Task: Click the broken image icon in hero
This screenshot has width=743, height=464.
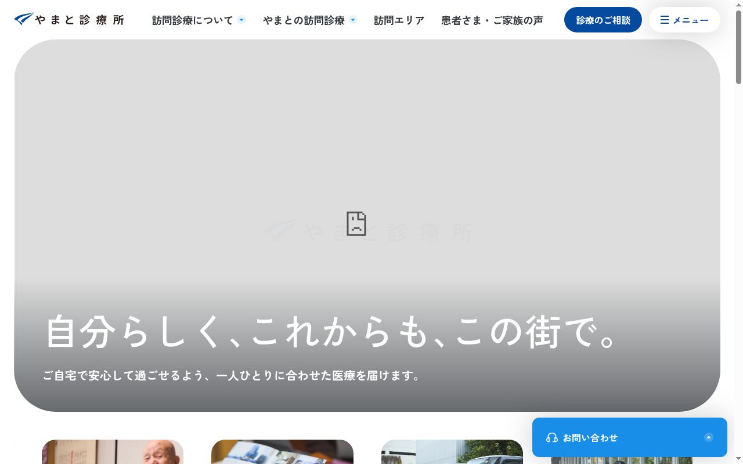Action: click(356, 223)
